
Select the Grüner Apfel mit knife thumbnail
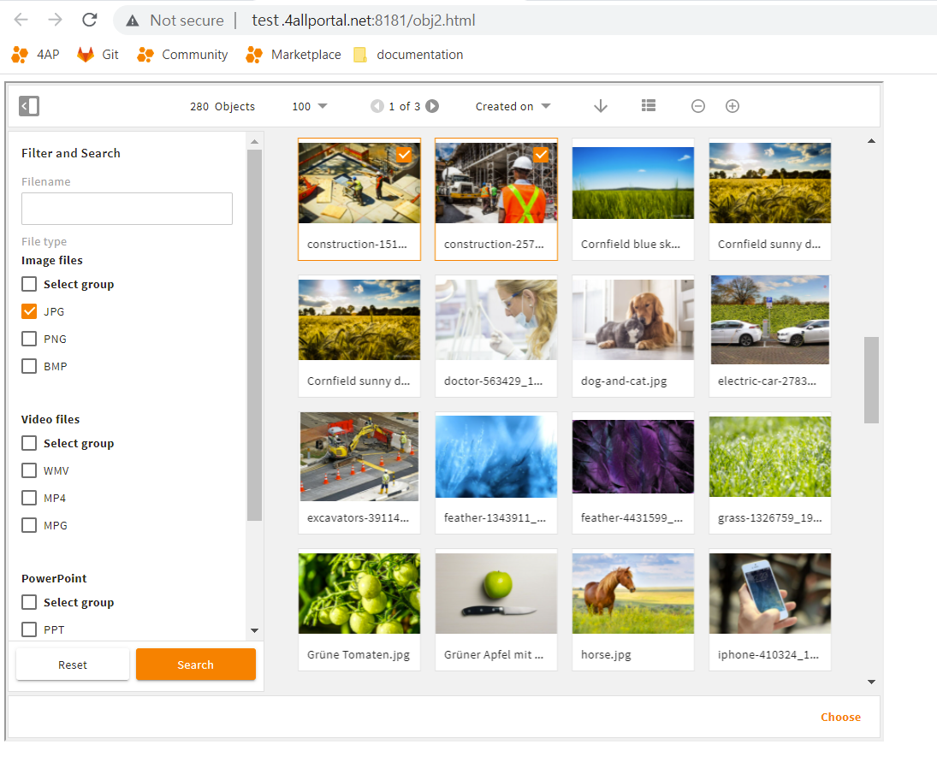coord(496,610)
